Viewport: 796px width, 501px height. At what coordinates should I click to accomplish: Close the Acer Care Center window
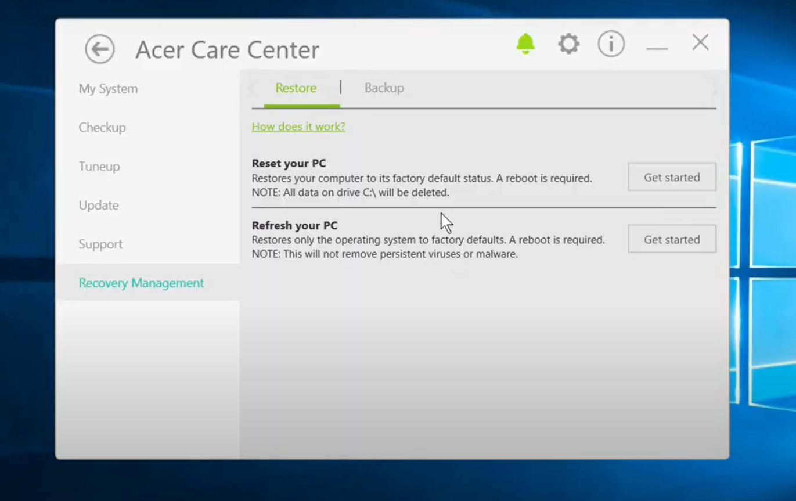700,42
